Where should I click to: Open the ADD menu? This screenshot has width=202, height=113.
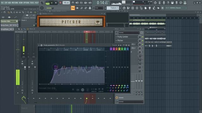(x=10, y=3)
